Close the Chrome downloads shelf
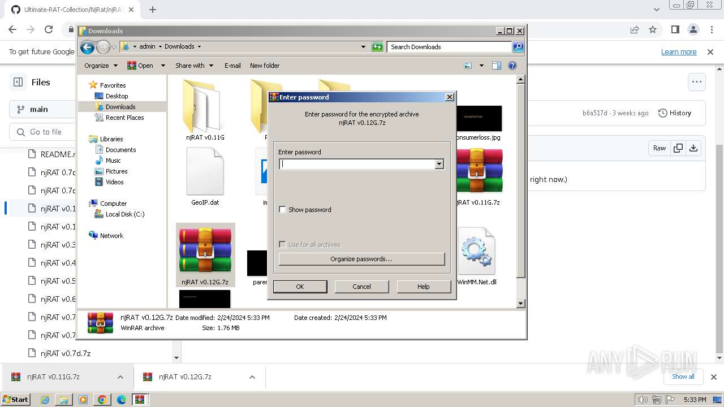The image size is (724, 407). pos(713,376)
